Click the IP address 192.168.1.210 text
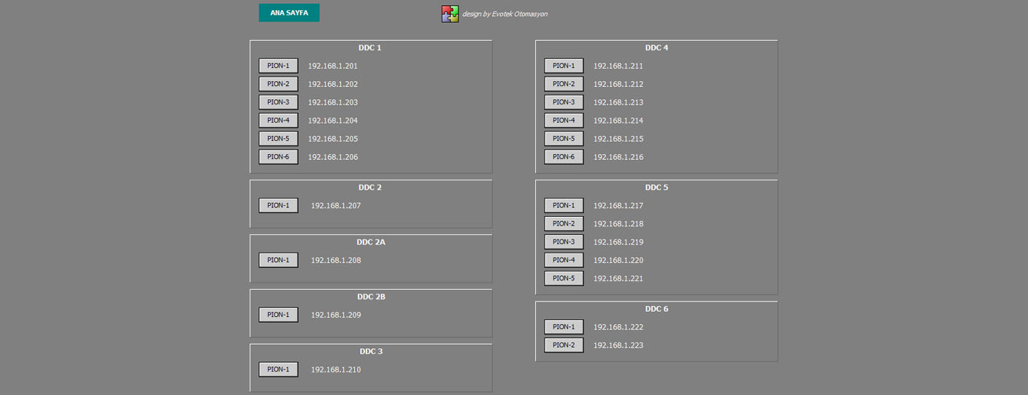 (336, 369)
